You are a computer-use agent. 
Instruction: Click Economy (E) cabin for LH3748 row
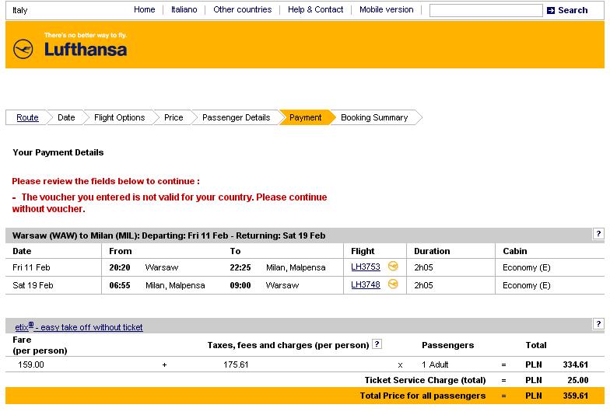[x=526, y=285]
